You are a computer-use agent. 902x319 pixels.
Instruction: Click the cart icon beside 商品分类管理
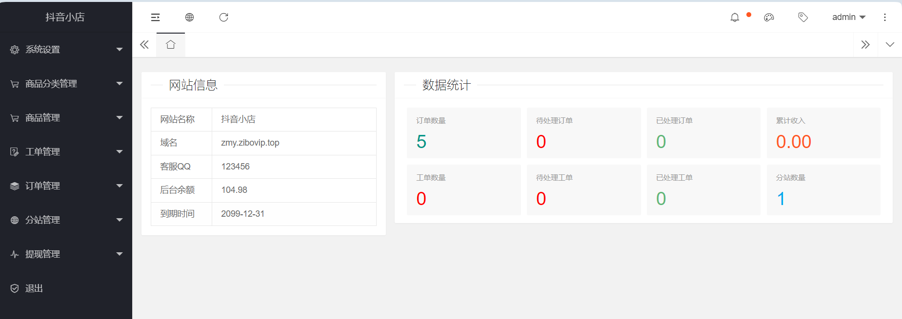[15, 84]
